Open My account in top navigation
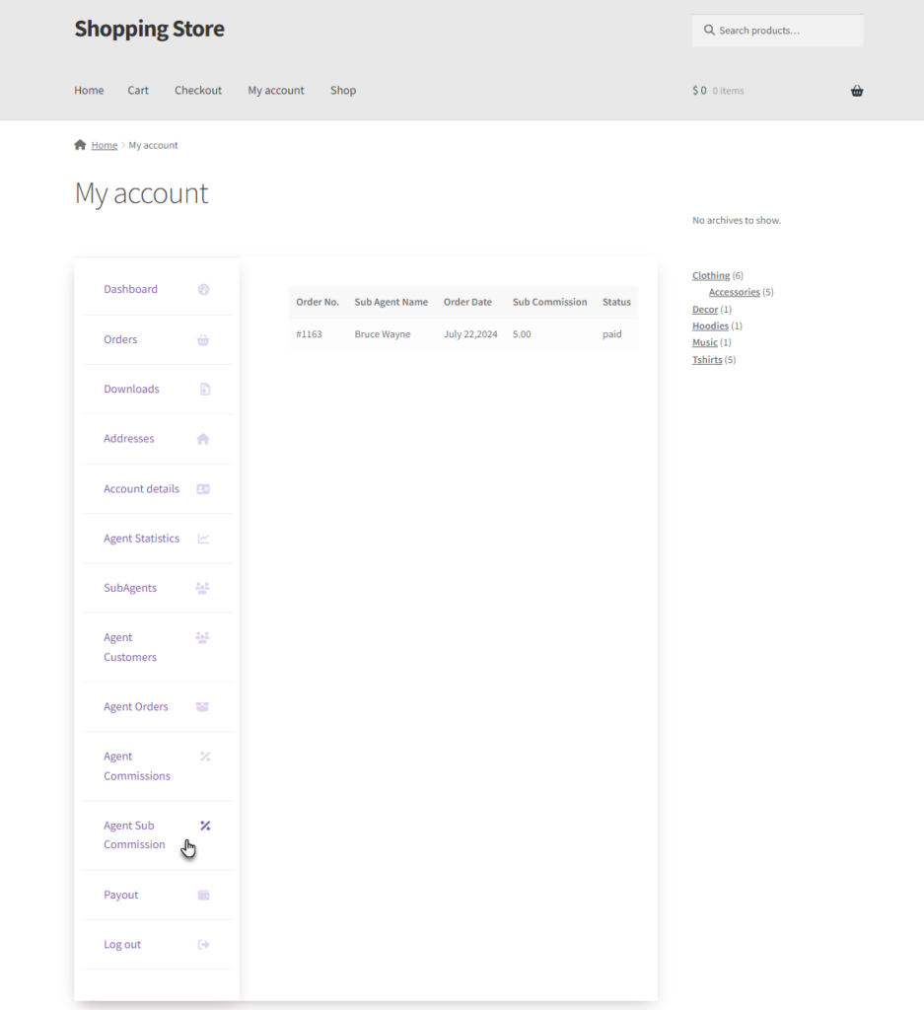Image resolution: width=924 pixels, height=1010 pixels. pos(275,90)
